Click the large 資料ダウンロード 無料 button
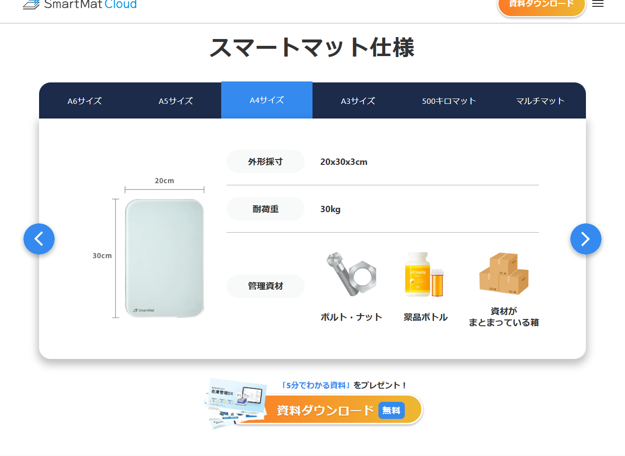 (x=329, y=410)
